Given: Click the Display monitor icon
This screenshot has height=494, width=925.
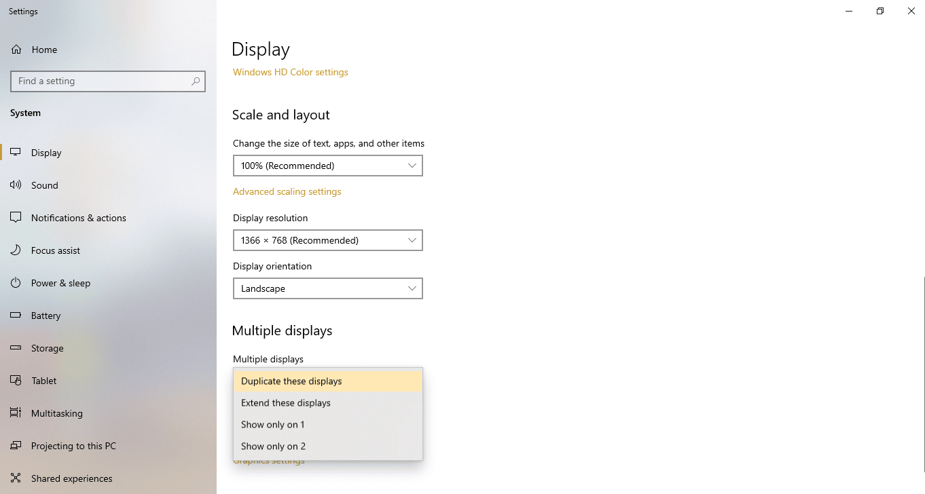Looking at the screenshot, I should [x=16, y=153].
